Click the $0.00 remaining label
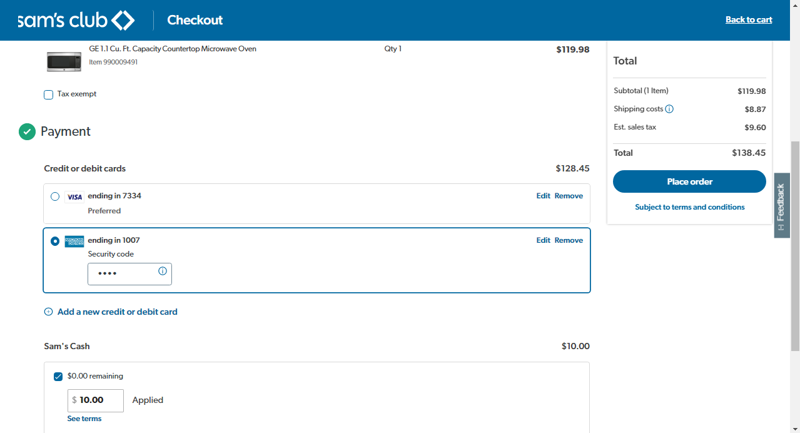Screen dimensions: 800x433 click(95, 376)
